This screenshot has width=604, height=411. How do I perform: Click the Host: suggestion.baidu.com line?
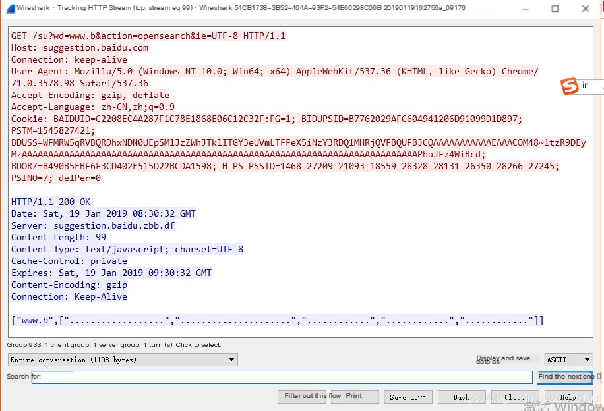coord(80,47)
